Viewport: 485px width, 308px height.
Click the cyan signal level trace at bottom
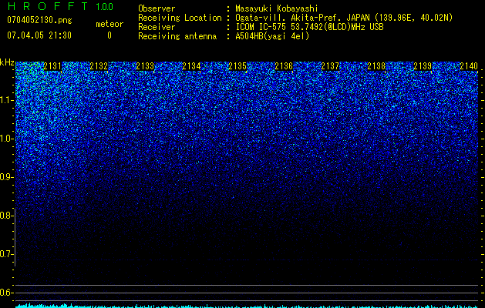(x=247, y=306)
